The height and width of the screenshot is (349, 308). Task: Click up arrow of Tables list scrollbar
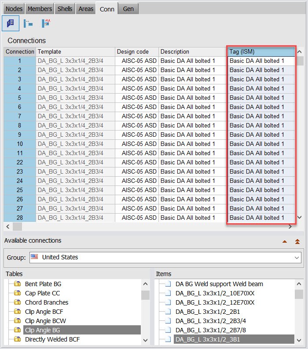[x=145, y=284]
